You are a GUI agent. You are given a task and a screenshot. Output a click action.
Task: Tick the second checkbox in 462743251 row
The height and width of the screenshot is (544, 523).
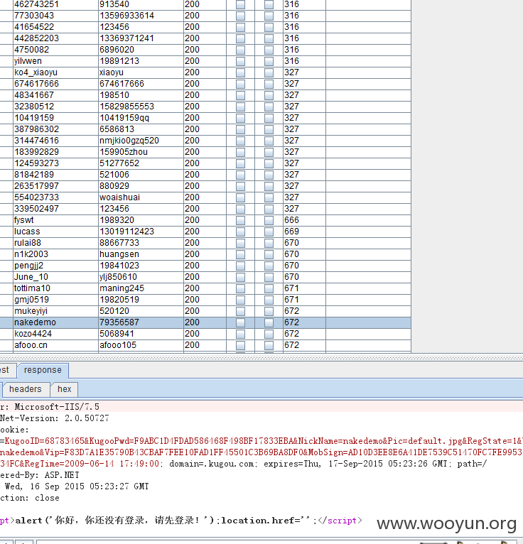tap(269, 4)
